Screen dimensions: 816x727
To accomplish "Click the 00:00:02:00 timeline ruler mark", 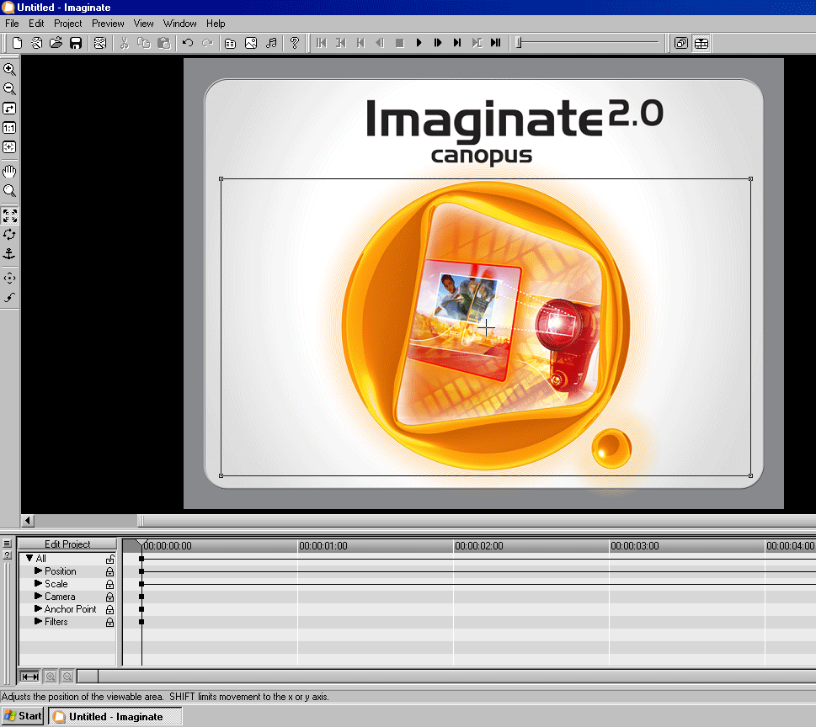I will pyautogui.click(x=479, y=545).
